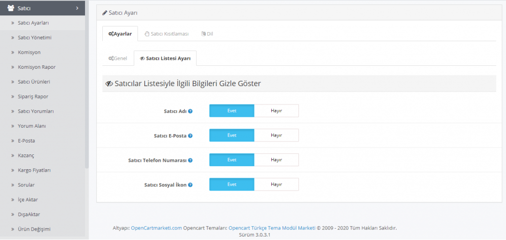
Task: Click the Satıcı users group icon in sidebar
Action: point(11,8)
